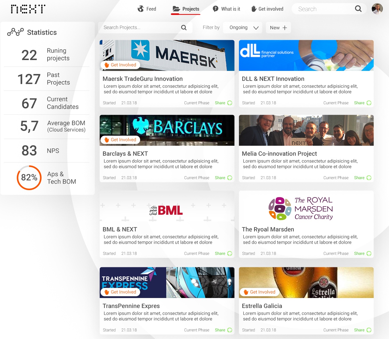The image size is (389, 339).
Task: Click the top search magnifier icon
Action: coord(358,9)
